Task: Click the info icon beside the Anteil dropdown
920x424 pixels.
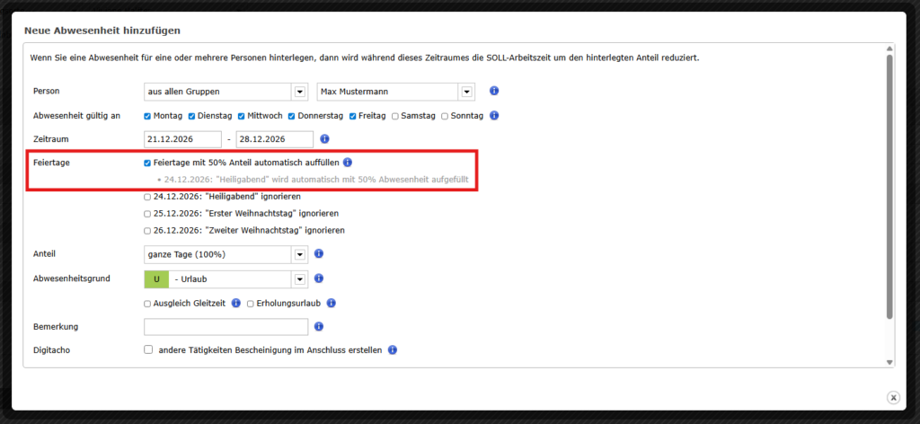Action: click(320, 255)
